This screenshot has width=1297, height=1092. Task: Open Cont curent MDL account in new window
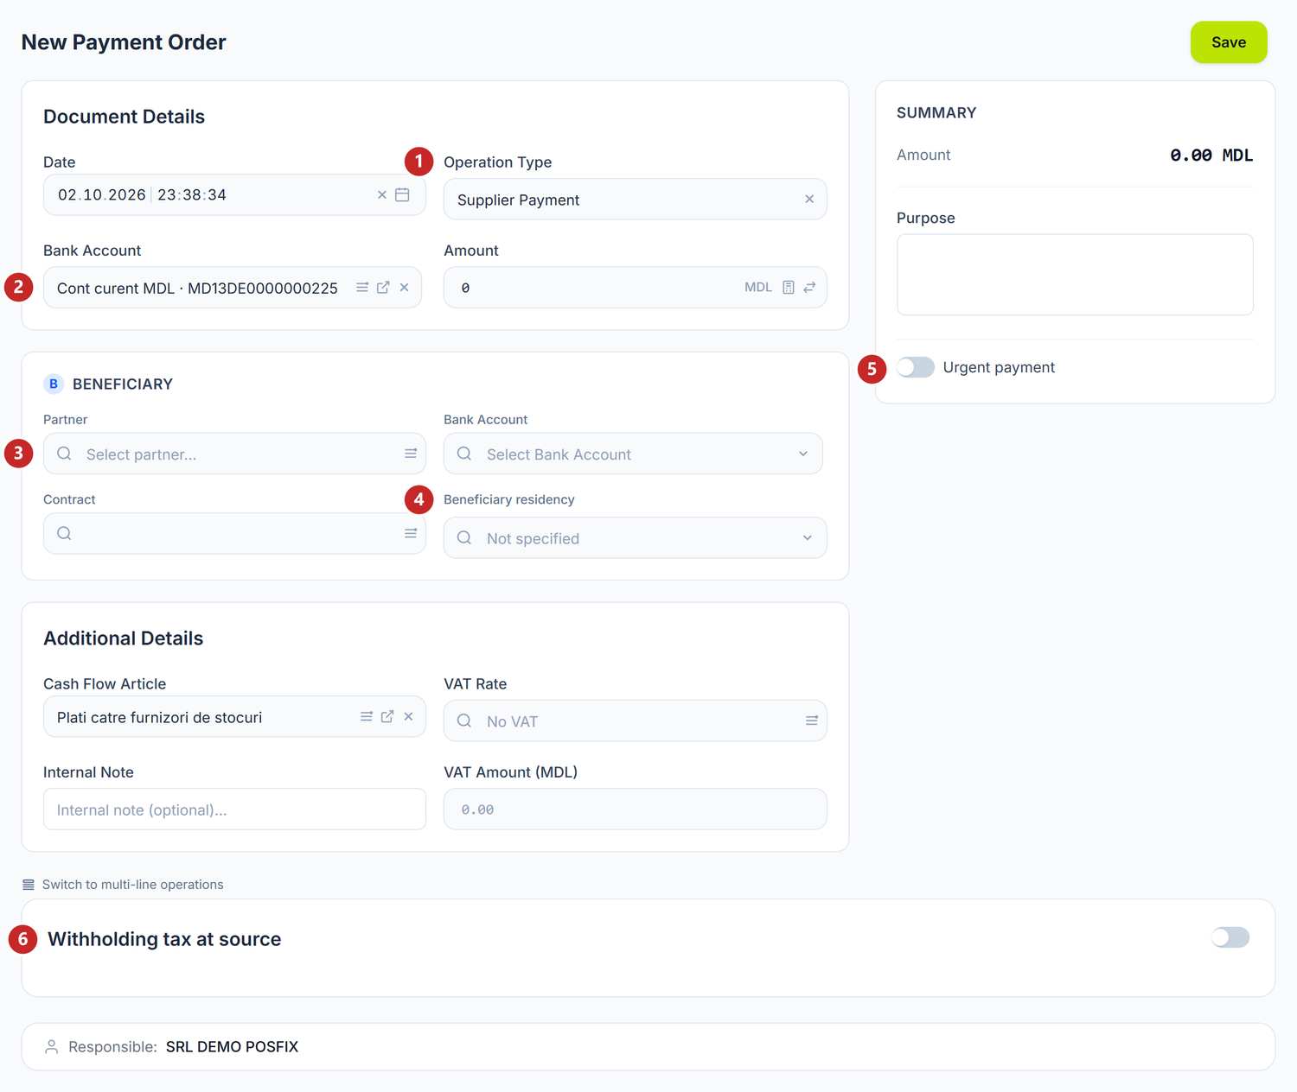click(x=383, y=288)
